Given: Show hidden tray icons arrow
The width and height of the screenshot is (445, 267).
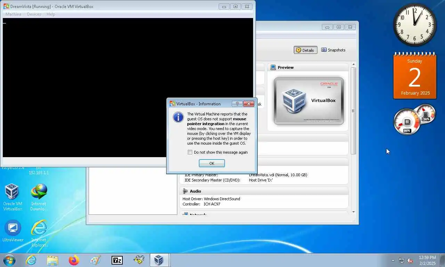Looking at the screenshot, I should (393, 260).
